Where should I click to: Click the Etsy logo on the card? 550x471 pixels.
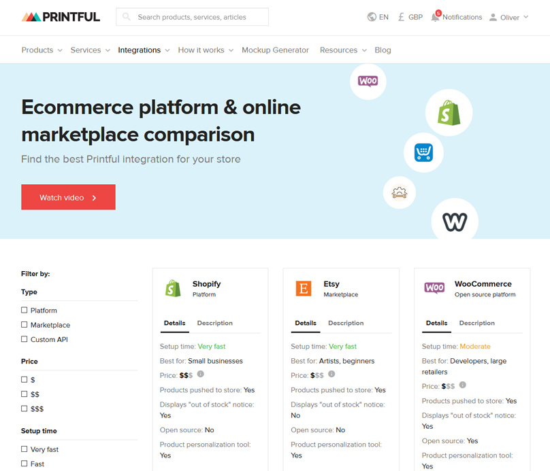304,289
